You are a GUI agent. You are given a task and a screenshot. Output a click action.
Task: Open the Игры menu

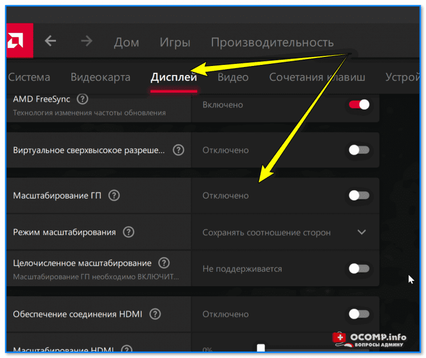(x=175, y=43)
